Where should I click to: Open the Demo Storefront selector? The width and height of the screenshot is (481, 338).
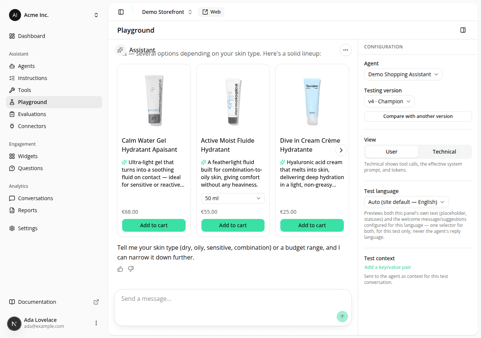tap(167, 12)
